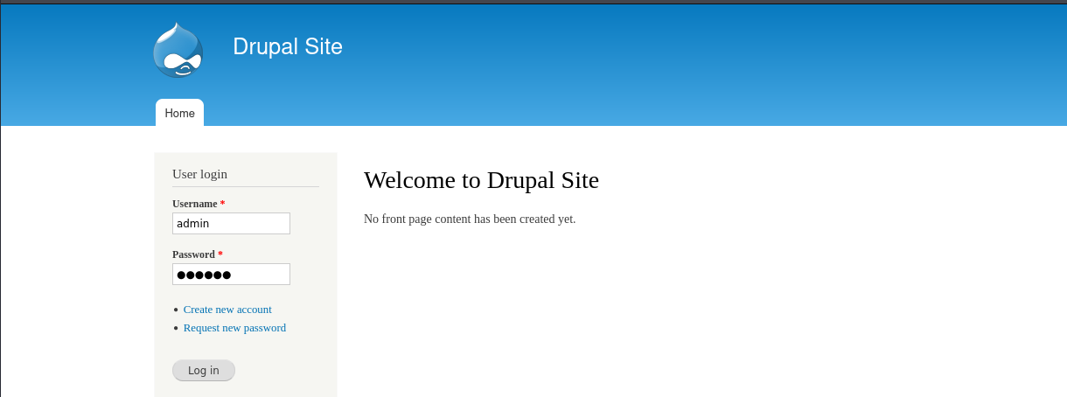Click the User login block title
Viewport: 1067px width, 397px height.
tap(199, 174)
